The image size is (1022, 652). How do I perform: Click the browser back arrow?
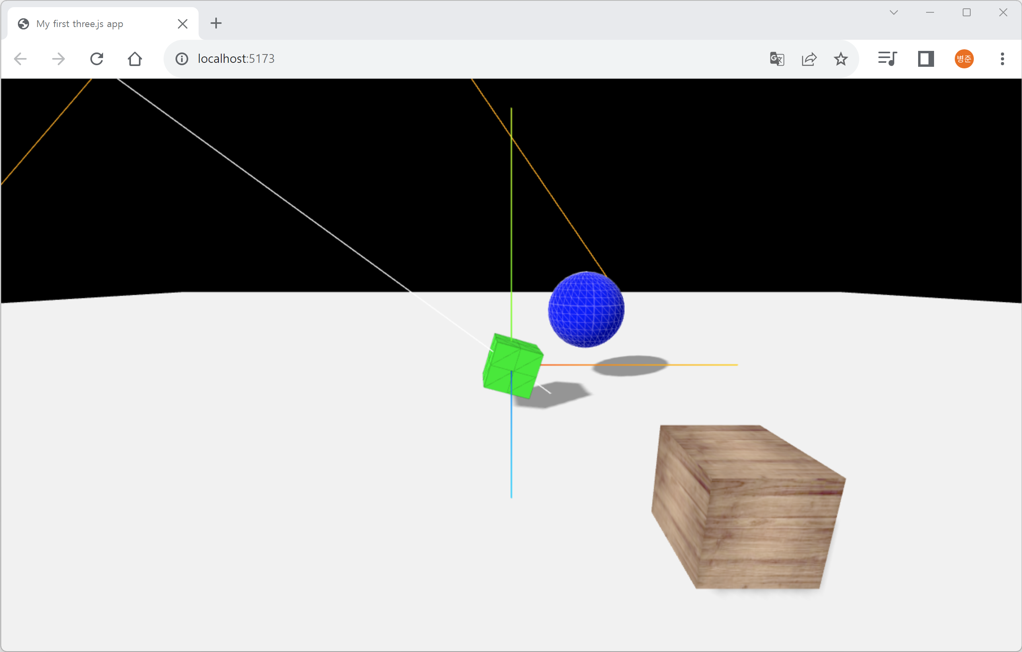click(20, 59)
